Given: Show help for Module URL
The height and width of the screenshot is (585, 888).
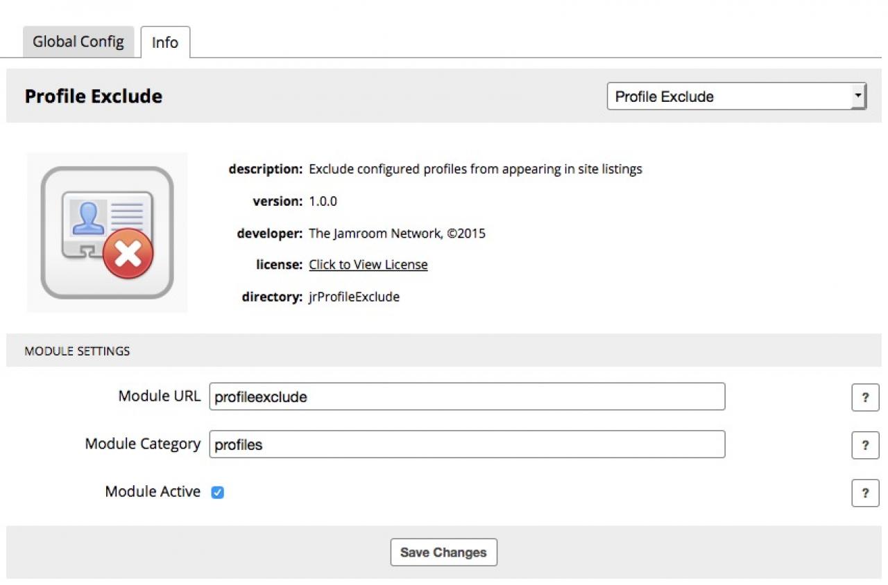Looking at the screenshot, I should pyautogui.click(x=864, y=397).
